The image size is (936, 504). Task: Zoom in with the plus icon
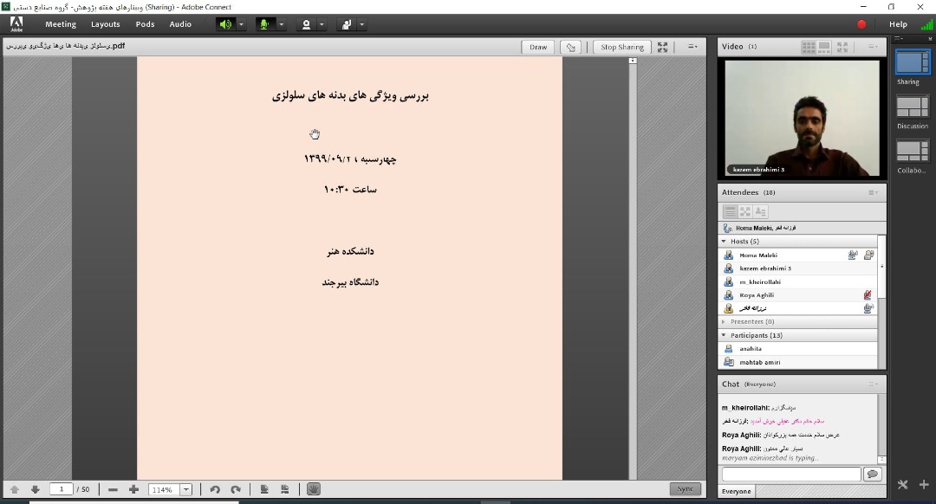click(x=133, y=489)
